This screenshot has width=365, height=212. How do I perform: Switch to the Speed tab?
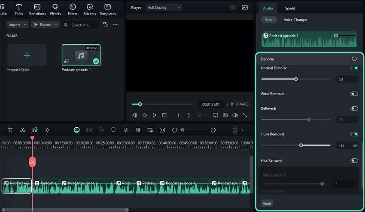(290, 8)
